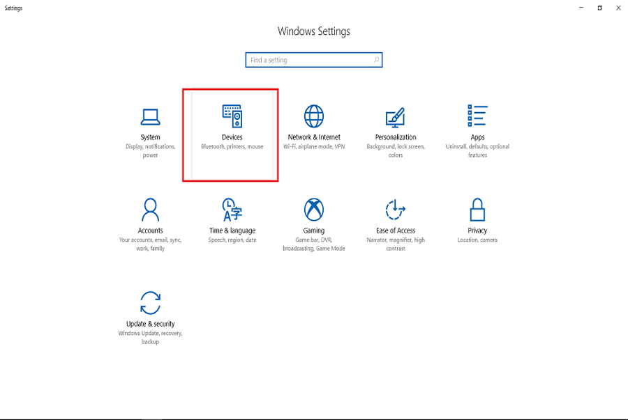Open the Accounts person icon
Image resolution: width=628 pixels, height=420 pixels.
150,210
